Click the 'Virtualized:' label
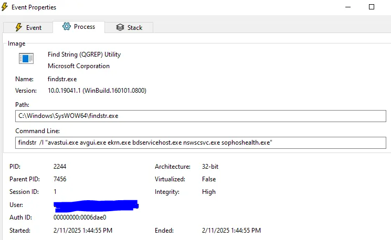Viewport: 391px width, 240px height. pos(170,179)
